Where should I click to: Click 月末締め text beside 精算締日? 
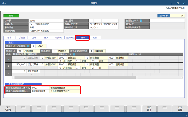pos(29,51)
